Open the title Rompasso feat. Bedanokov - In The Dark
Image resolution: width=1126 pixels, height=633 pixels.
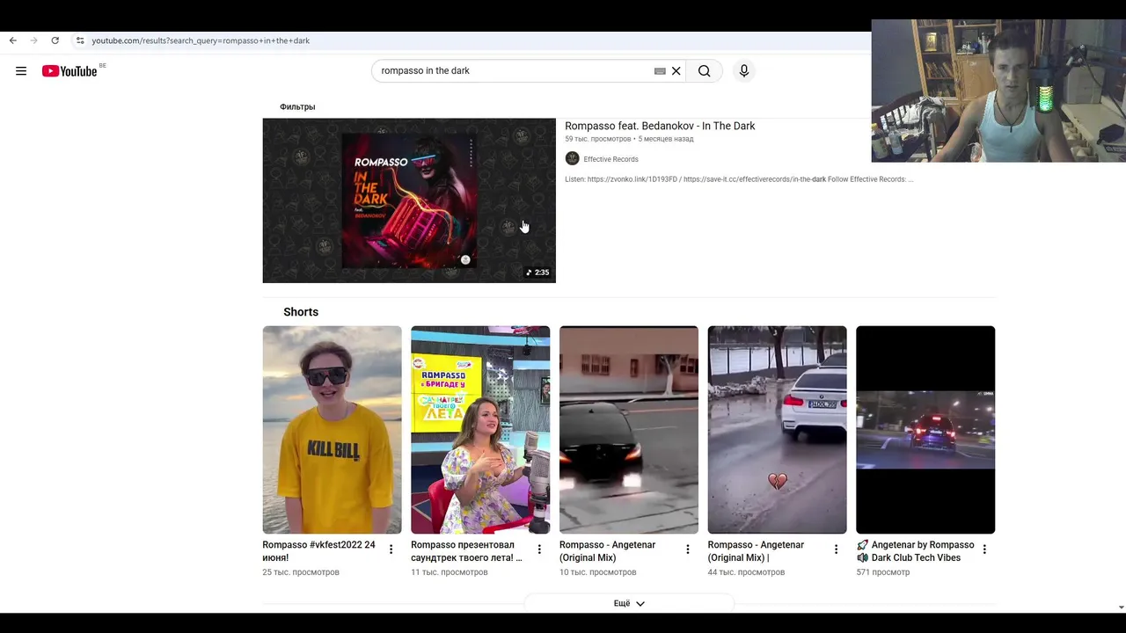tap(660, 126)
